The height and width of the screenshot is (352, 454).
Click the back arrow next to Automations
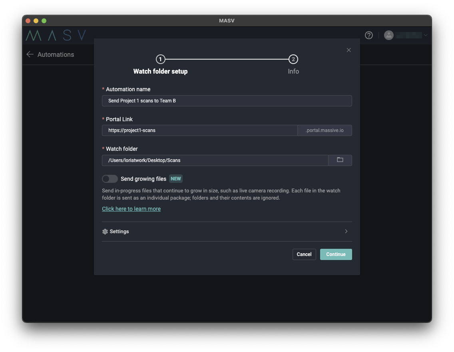coord(30,54)
